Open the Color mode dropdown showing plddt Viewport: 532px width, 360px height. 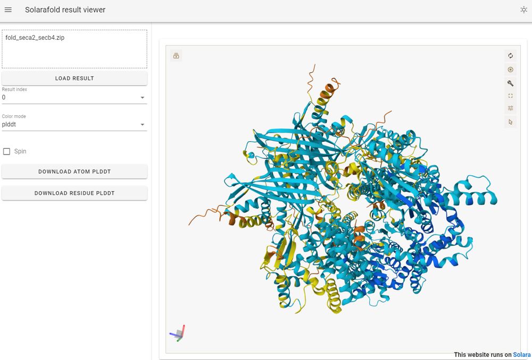[x=74, y=124]
